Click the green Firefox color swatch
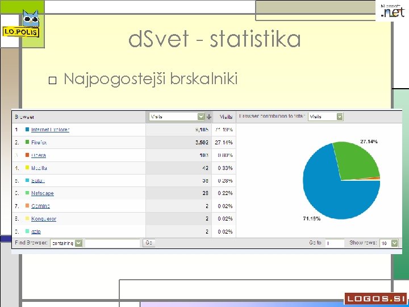This screenshot has width=409, height=307. pyautogui.click(x=27, y=142)
